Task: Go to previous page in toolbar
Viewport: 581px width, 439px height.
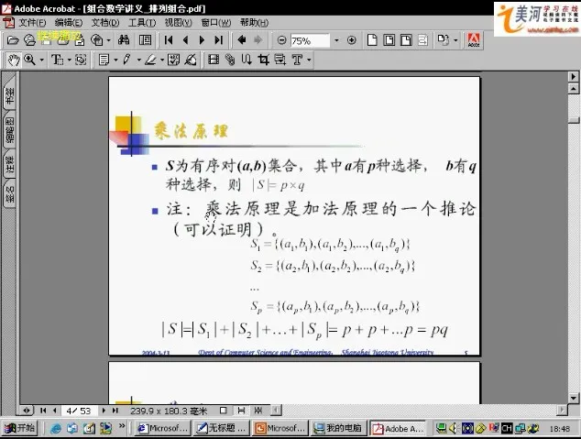Action: tap(186, 39)
